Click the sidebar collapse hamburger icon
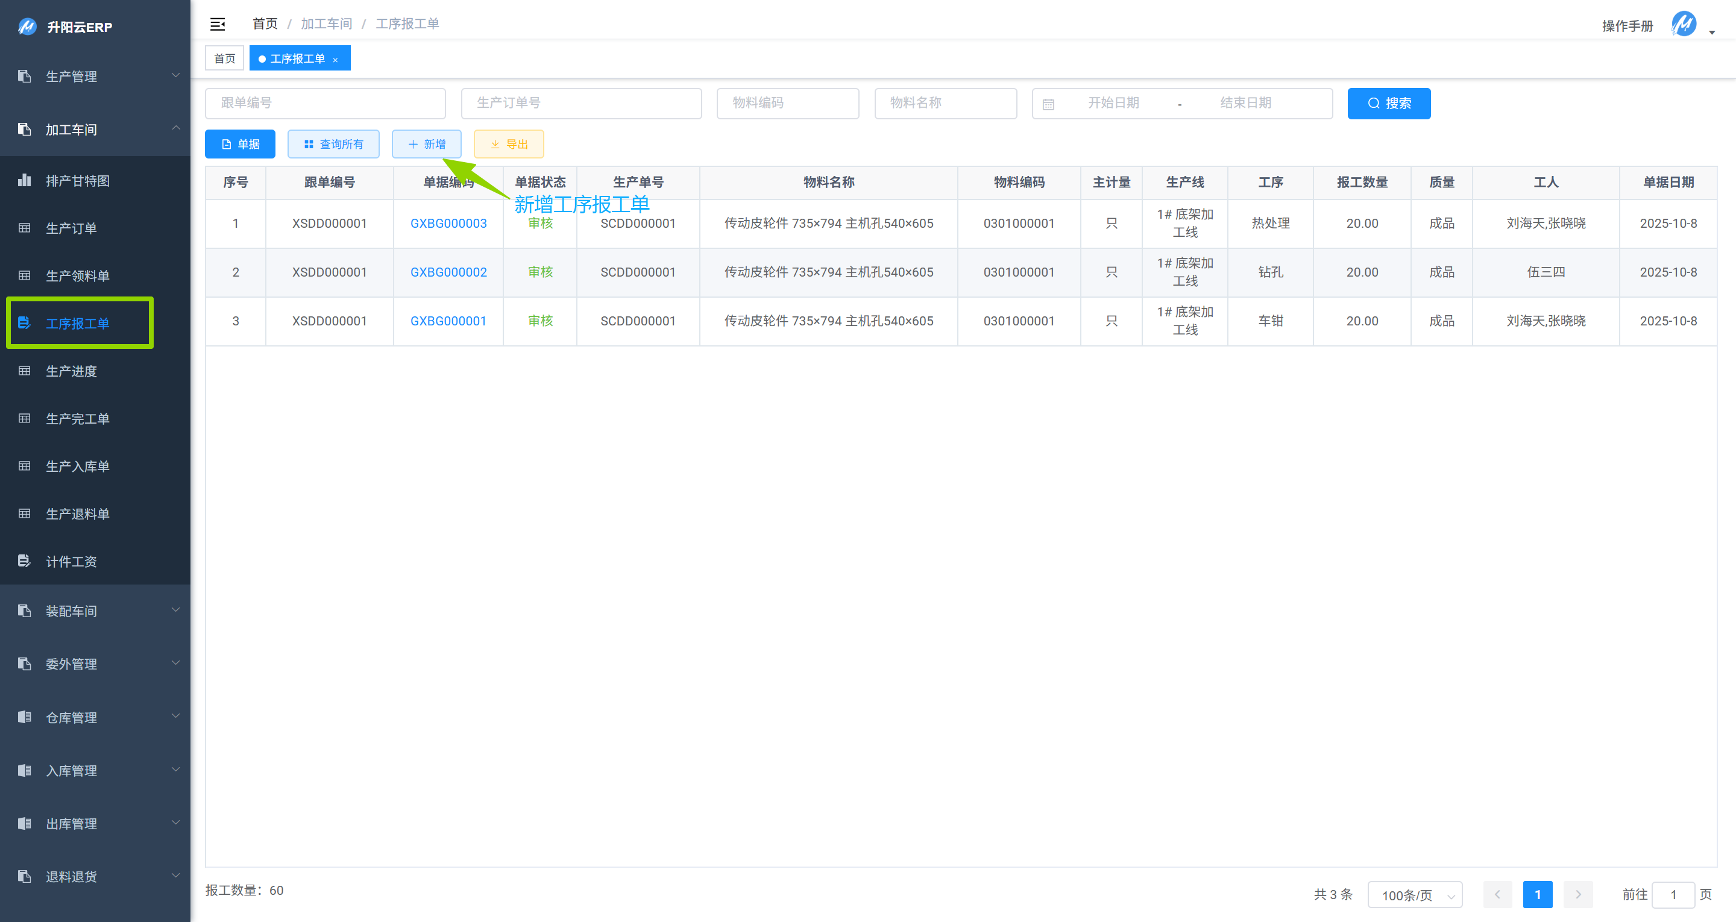Viewport: 1736px width, 922px height. coord(218,24)
